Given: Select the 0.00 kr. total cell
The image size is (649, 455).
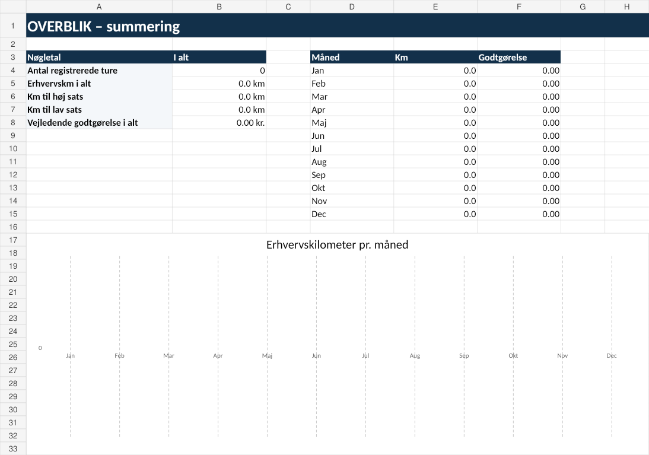Looking at the screenshot, I should [219, 123].
